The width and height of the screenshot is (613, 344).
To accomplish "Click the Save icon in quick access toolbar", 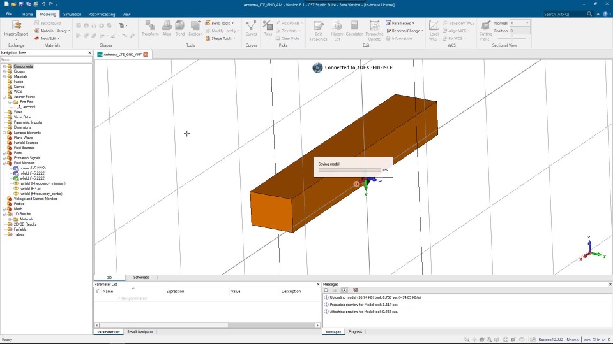I will tap(21, 4).
